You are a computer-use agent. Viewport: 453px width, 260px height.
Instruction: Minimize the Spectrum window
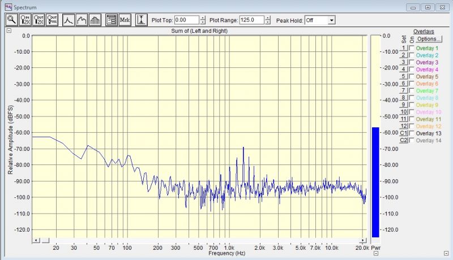point(413,7)
